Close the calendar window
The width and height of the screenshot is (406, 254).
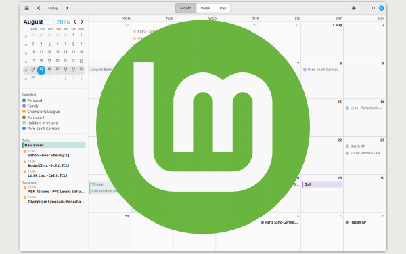[x=382, y=8]
